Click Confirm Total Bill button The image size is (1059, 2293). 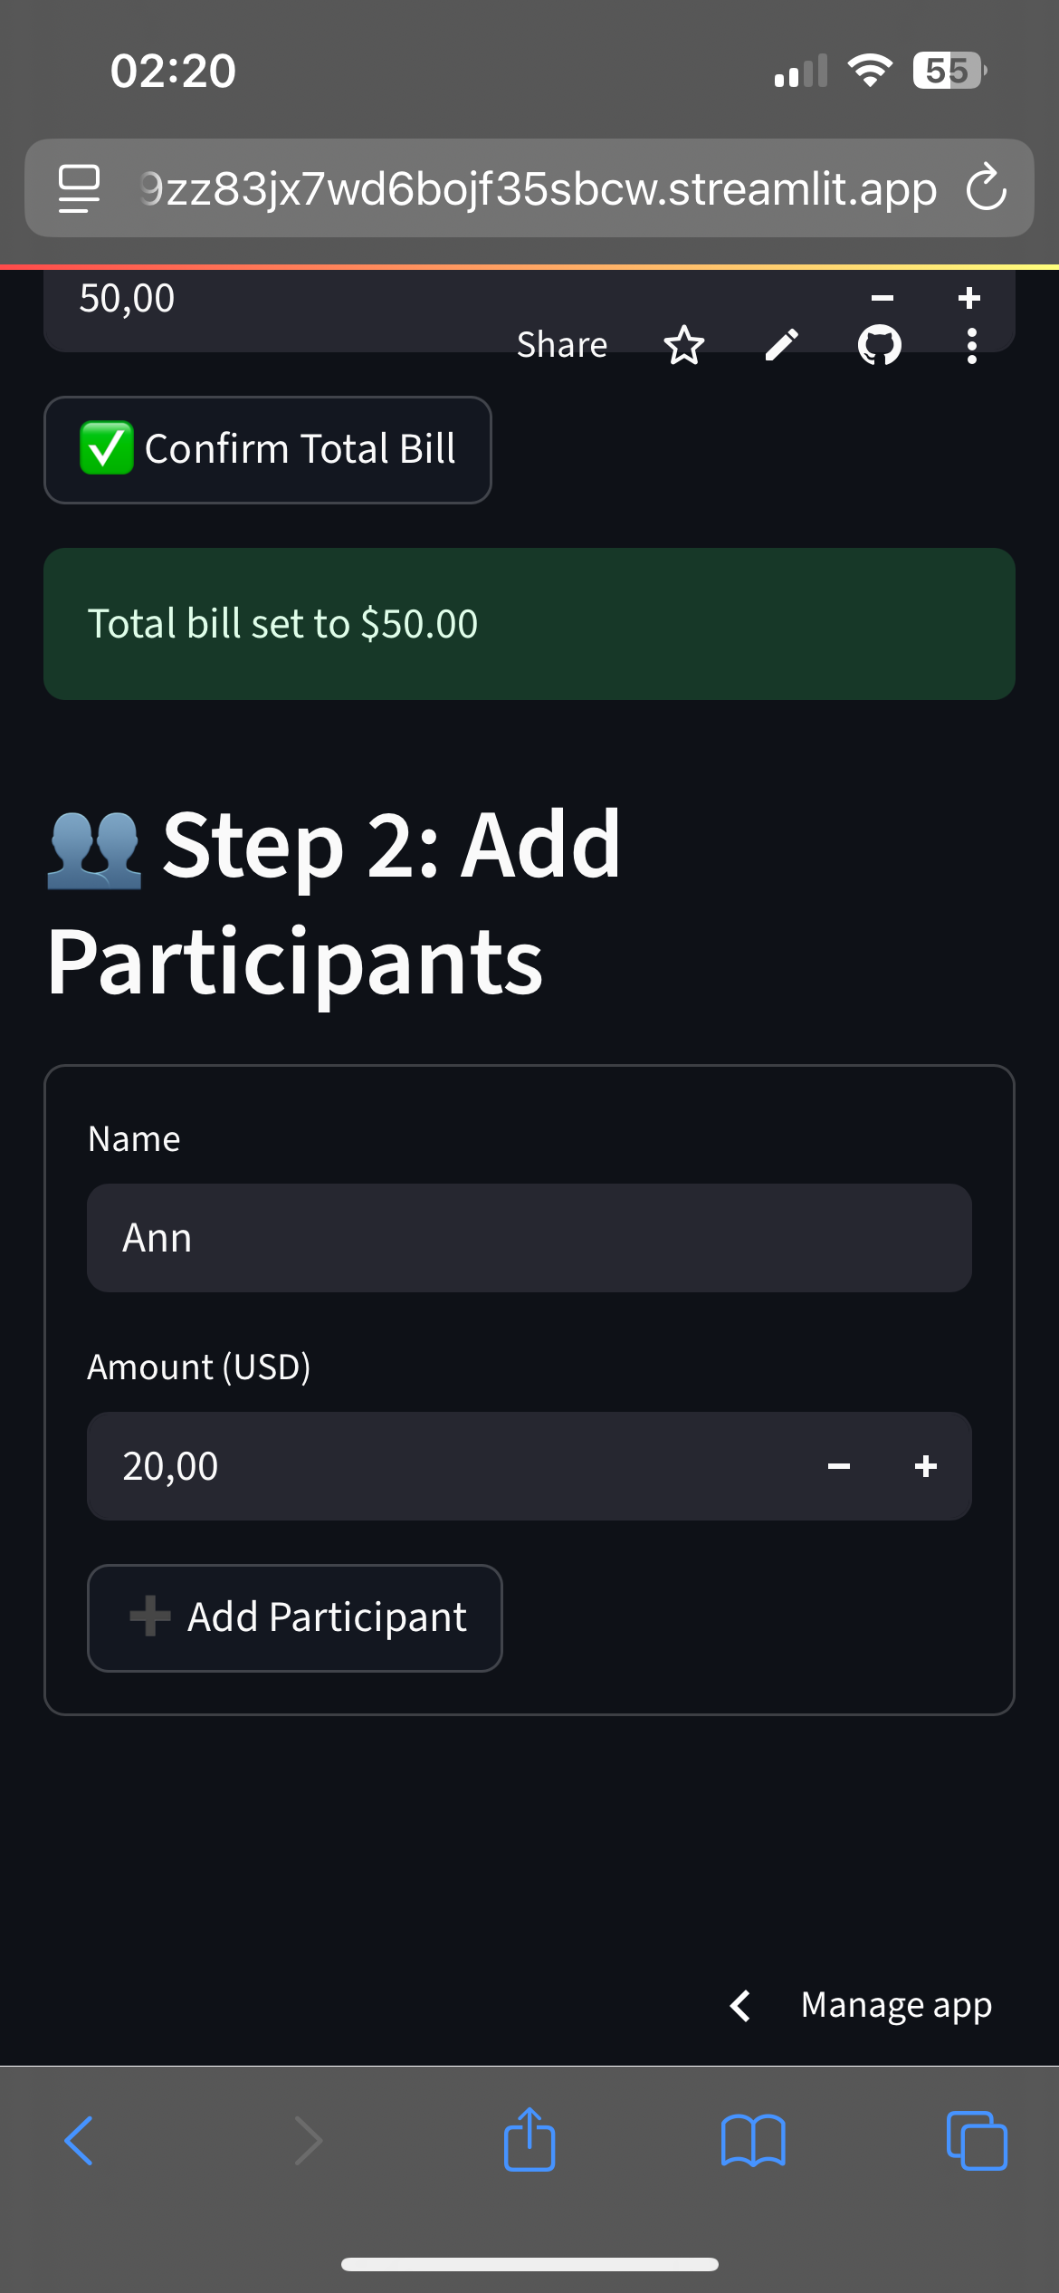(x=268, y=450)
